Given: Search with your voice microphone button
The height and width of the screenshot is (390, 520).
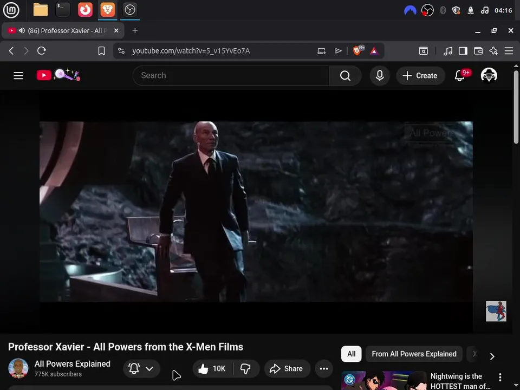Looking at the screenshot, I should 380,76.
